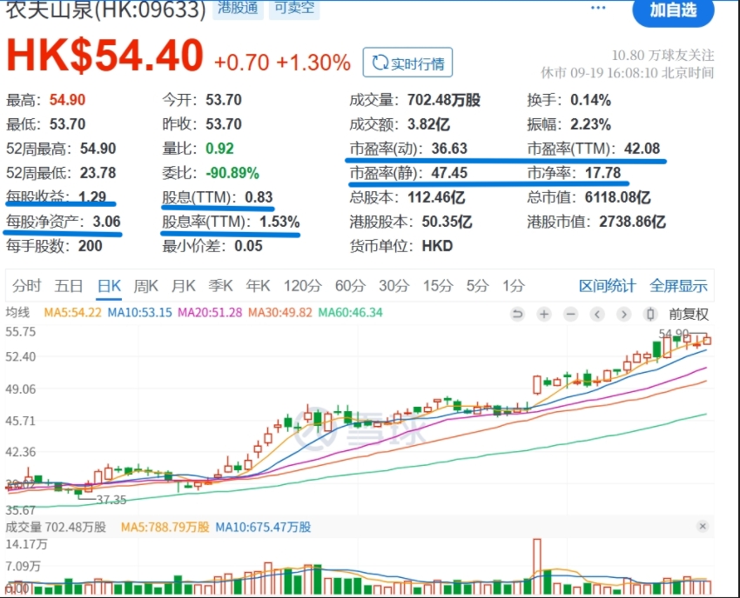Image resolution: width=740 pixels, height=598 pixels.
Task: Zoom out chart with minus icon
Action: (x=570, y=314)
